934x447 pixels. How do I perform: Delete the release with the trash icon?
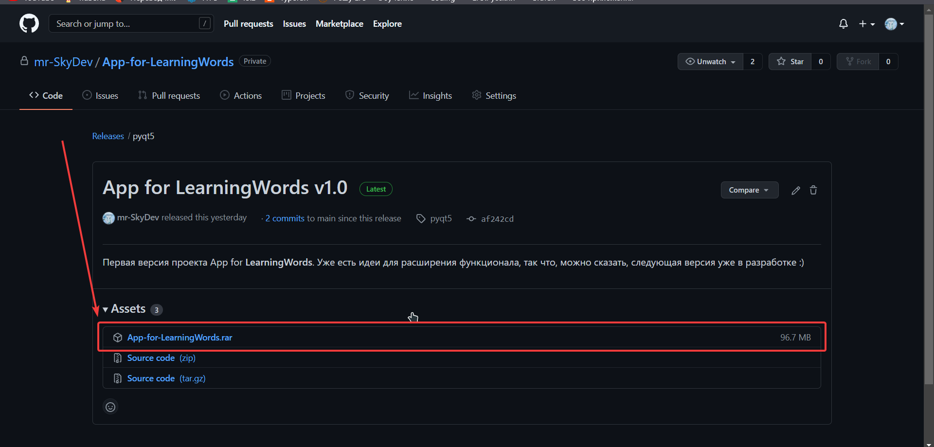click(813, 190)
